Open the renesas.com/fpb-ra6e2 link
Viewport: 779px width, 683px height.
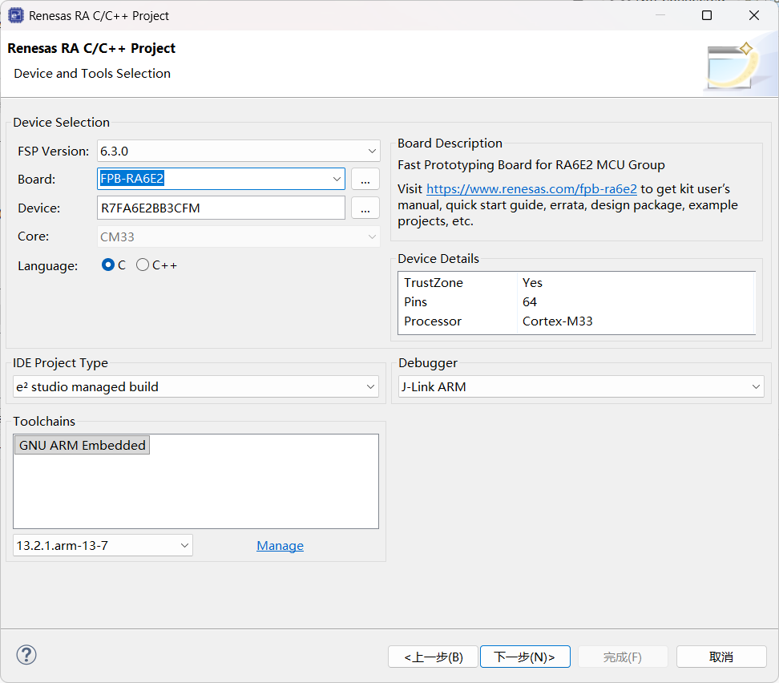coord(531,189)
